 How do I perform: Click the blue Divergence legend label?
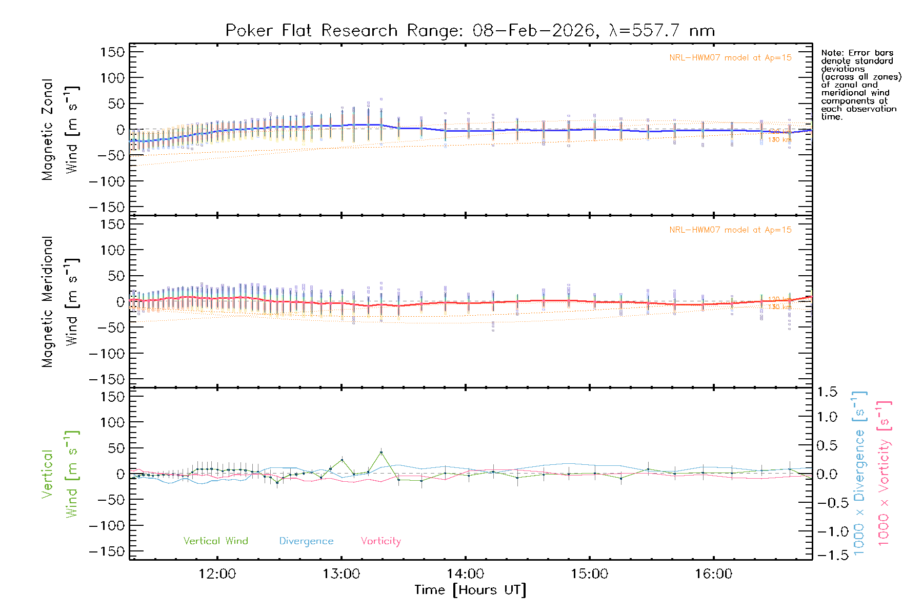point(306,541)
